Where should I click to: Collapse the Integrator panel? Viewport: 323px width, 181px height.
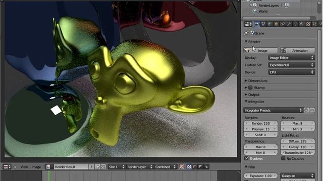click(x=246, y=102)
